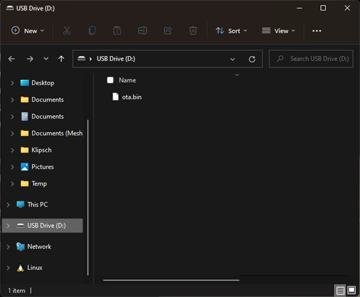Click the search USB Drive (D:) field
Screen dimensions: 360x297
(x=311, y=59)
